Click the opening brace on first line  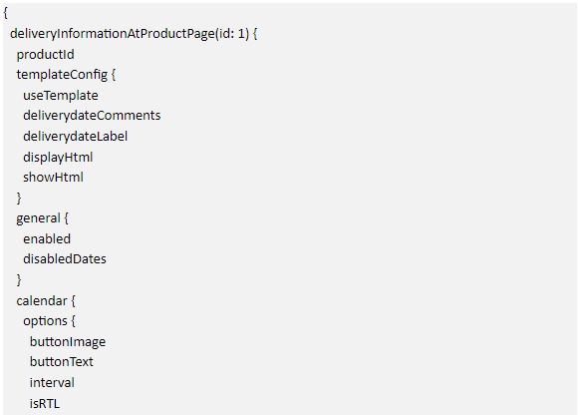(x=6, y=14)
